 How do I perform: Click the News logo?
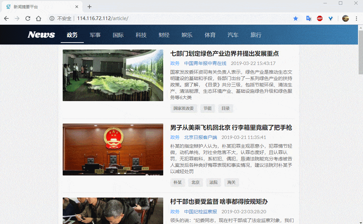41,35
